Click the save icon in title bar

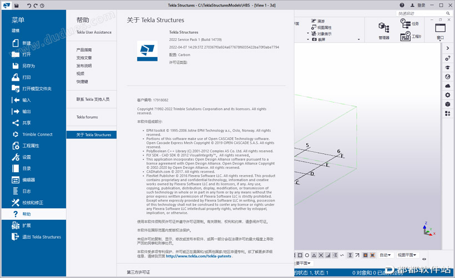pyautogui.click(x=16, y=5)
